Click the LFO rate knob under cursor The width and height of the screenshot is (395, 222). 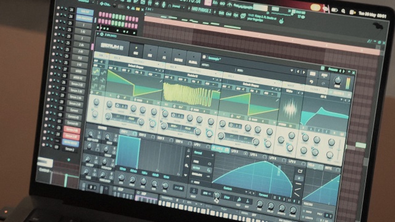tap(217, 195)
